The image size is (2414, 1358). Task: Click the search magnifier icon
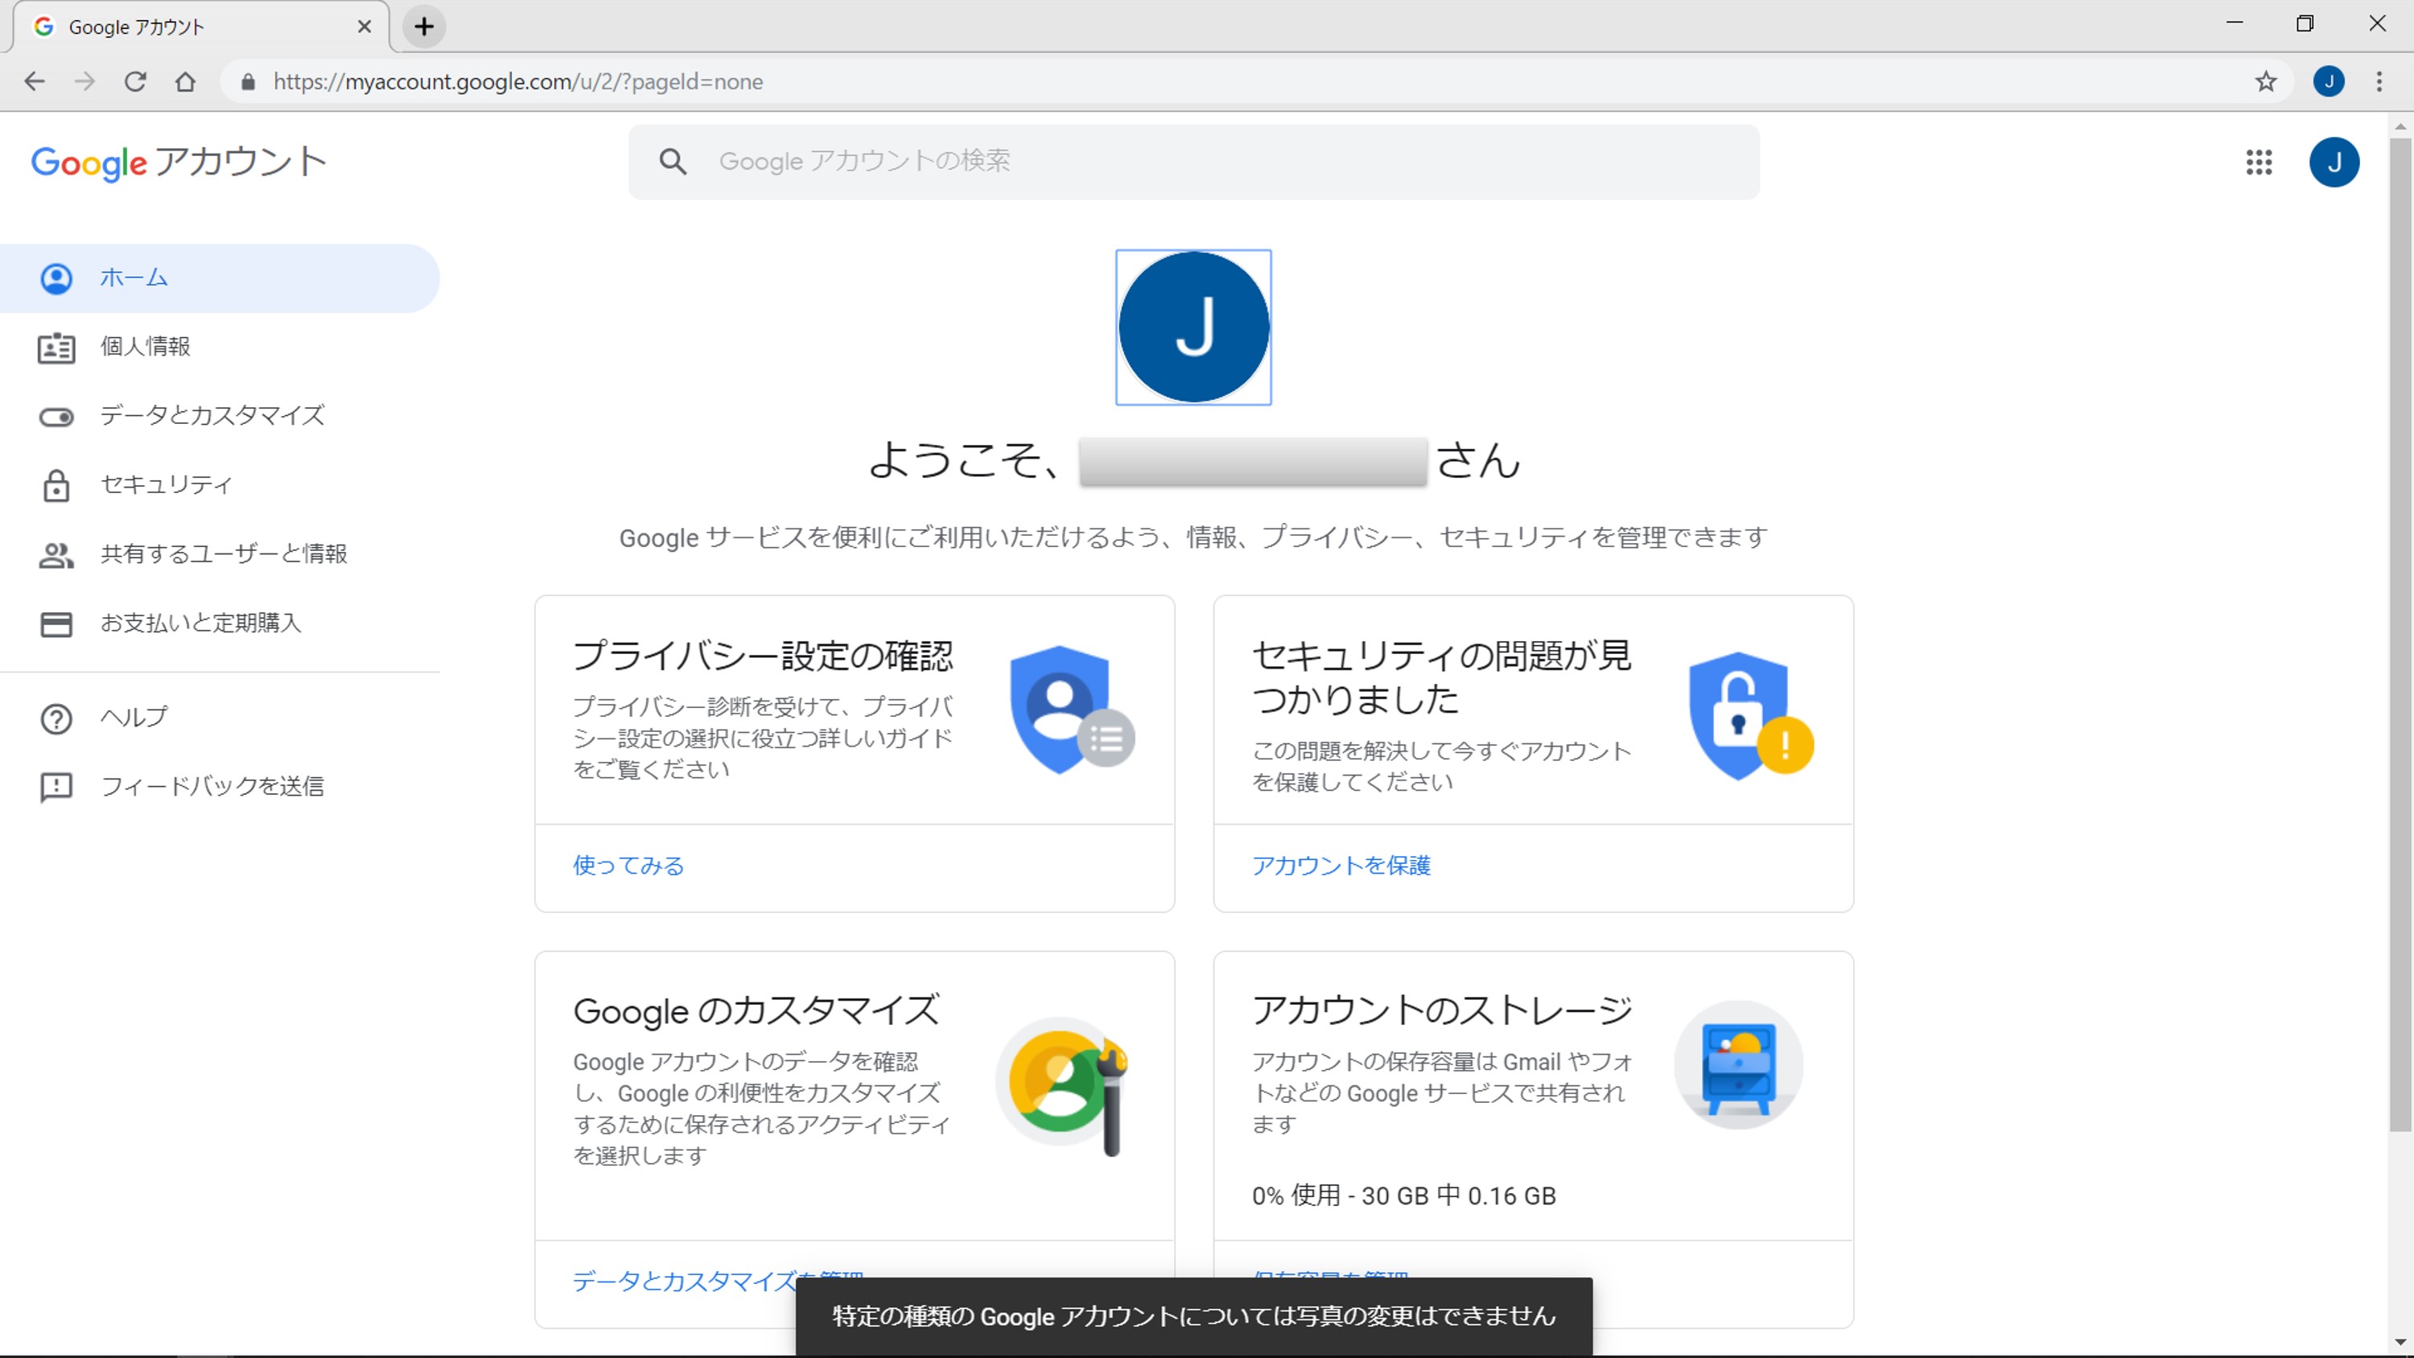pyautogui.click(x=673, y=161)
